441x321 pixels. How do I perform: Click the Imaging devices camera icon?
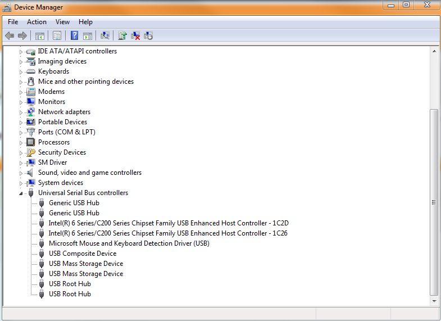[x=31, y=61]
